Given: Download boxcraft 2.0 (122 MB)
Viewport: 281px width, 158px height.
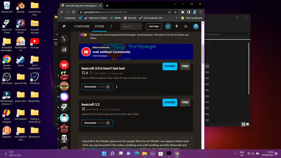Looking at the screenshot, I should point(97,87).
